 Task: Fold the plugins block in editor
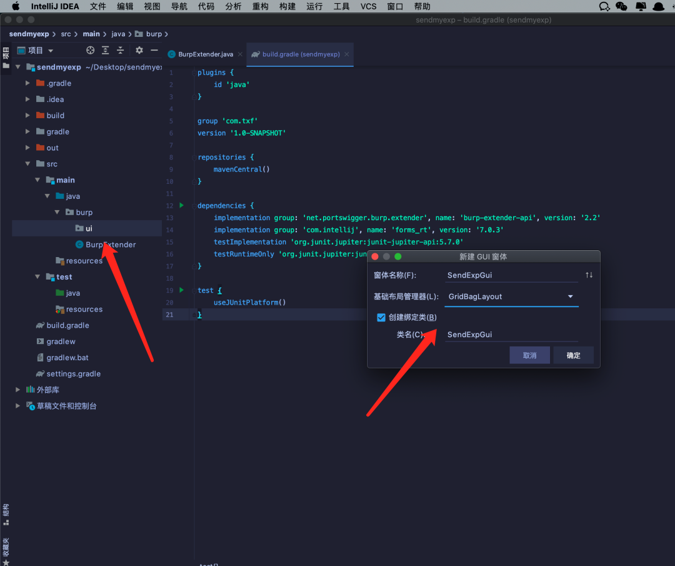[193, 73]
